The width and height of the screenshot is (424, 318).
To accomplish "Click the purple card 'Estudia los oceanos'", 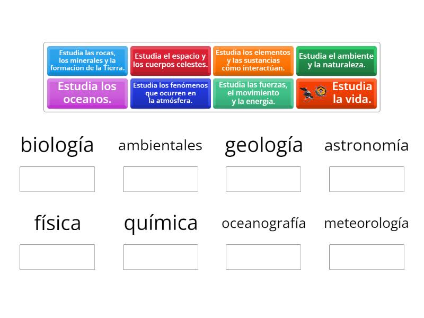I will [87, 93].
